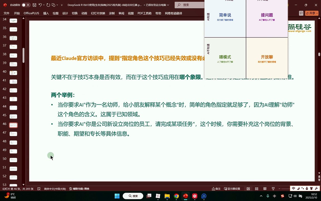The width and height of the screenshot is (321, 201).
Task: Click the taskbar 搜索 search box
Action: [x=133, y=196]
